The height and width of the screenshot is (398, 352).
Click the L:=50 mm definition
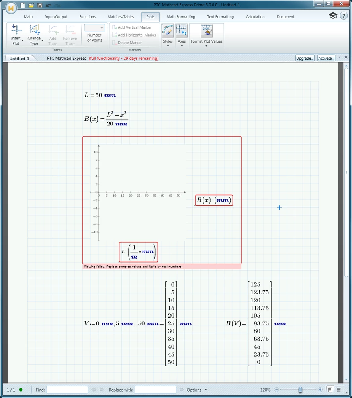click(x=100, y=95)
